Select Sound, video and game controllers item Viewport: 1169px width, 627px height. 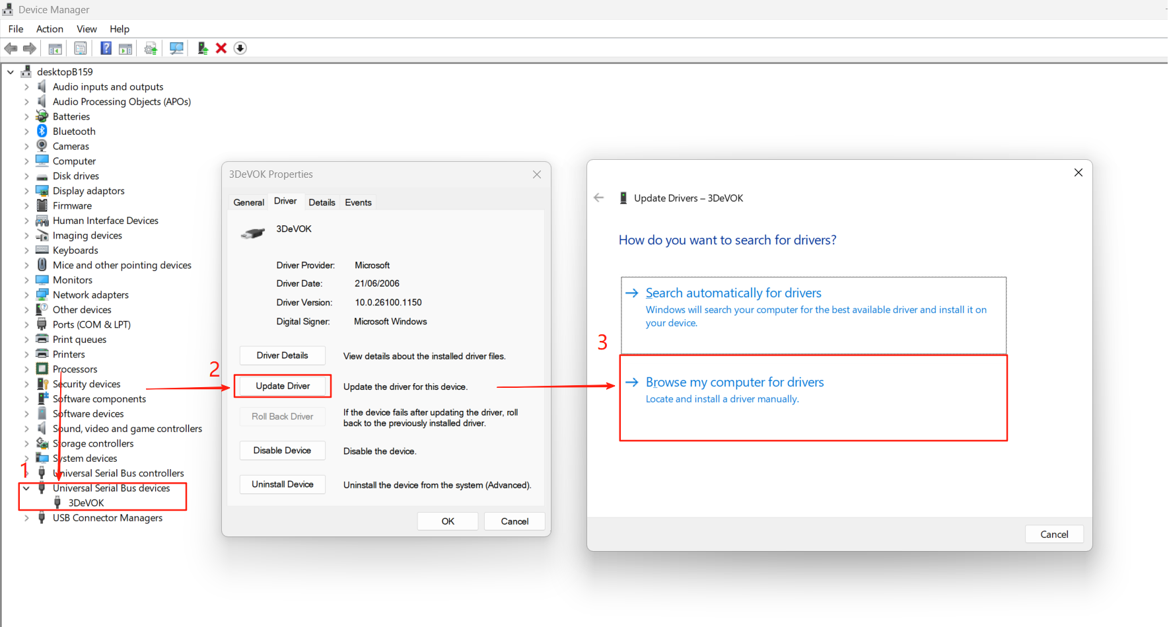tap(127, 429)
